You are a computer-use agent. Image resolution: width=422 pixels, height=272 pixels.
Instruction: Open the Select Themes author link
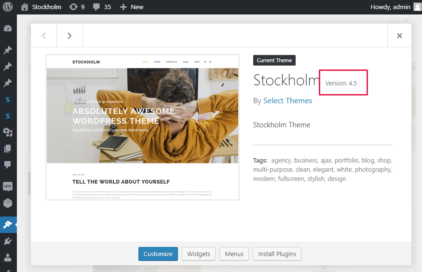pos(287,101)
